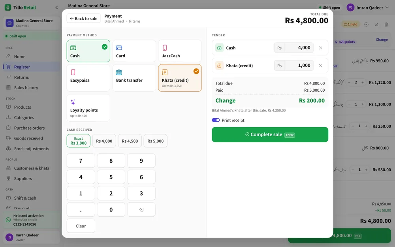Screen dimensions: 395x247
Task: Open Products in sidebar
Action: coord(31,107)
